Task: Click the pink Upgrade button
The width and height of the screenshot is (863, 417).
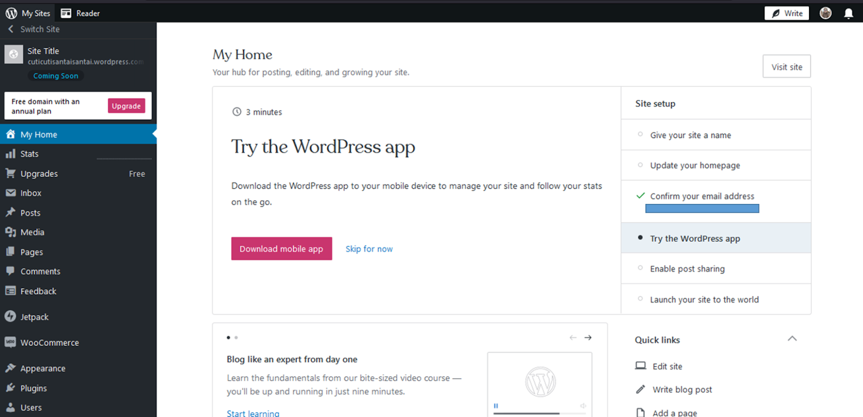Action: point(126,106)
